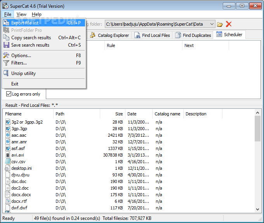Click the aac.aac audio file icon

pos(8,135)
